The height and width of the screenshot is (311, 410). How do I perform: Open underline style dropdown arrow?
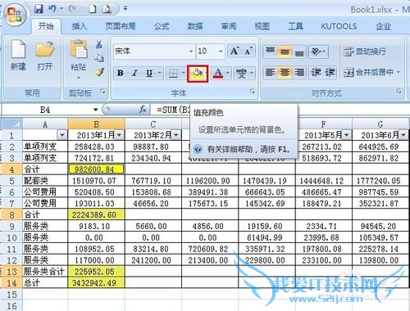tap(159, 73)
